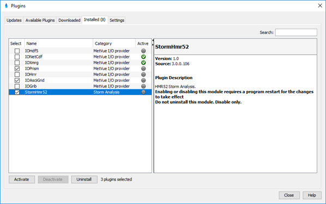Sort plugins by Name column header
This screenshot has width=326, height=204.
[59, 44]
